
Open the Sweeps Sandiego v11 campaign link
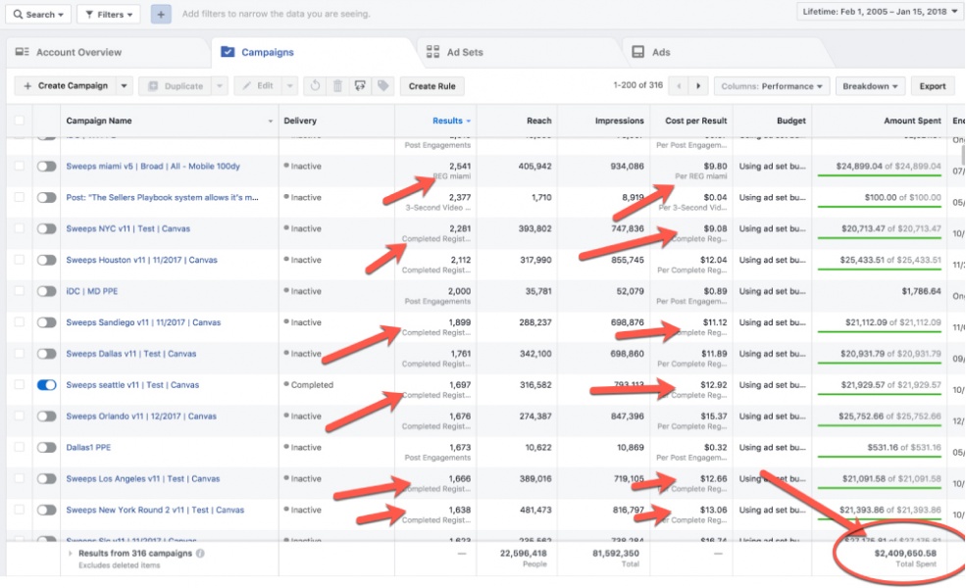[x=143, y=322]
